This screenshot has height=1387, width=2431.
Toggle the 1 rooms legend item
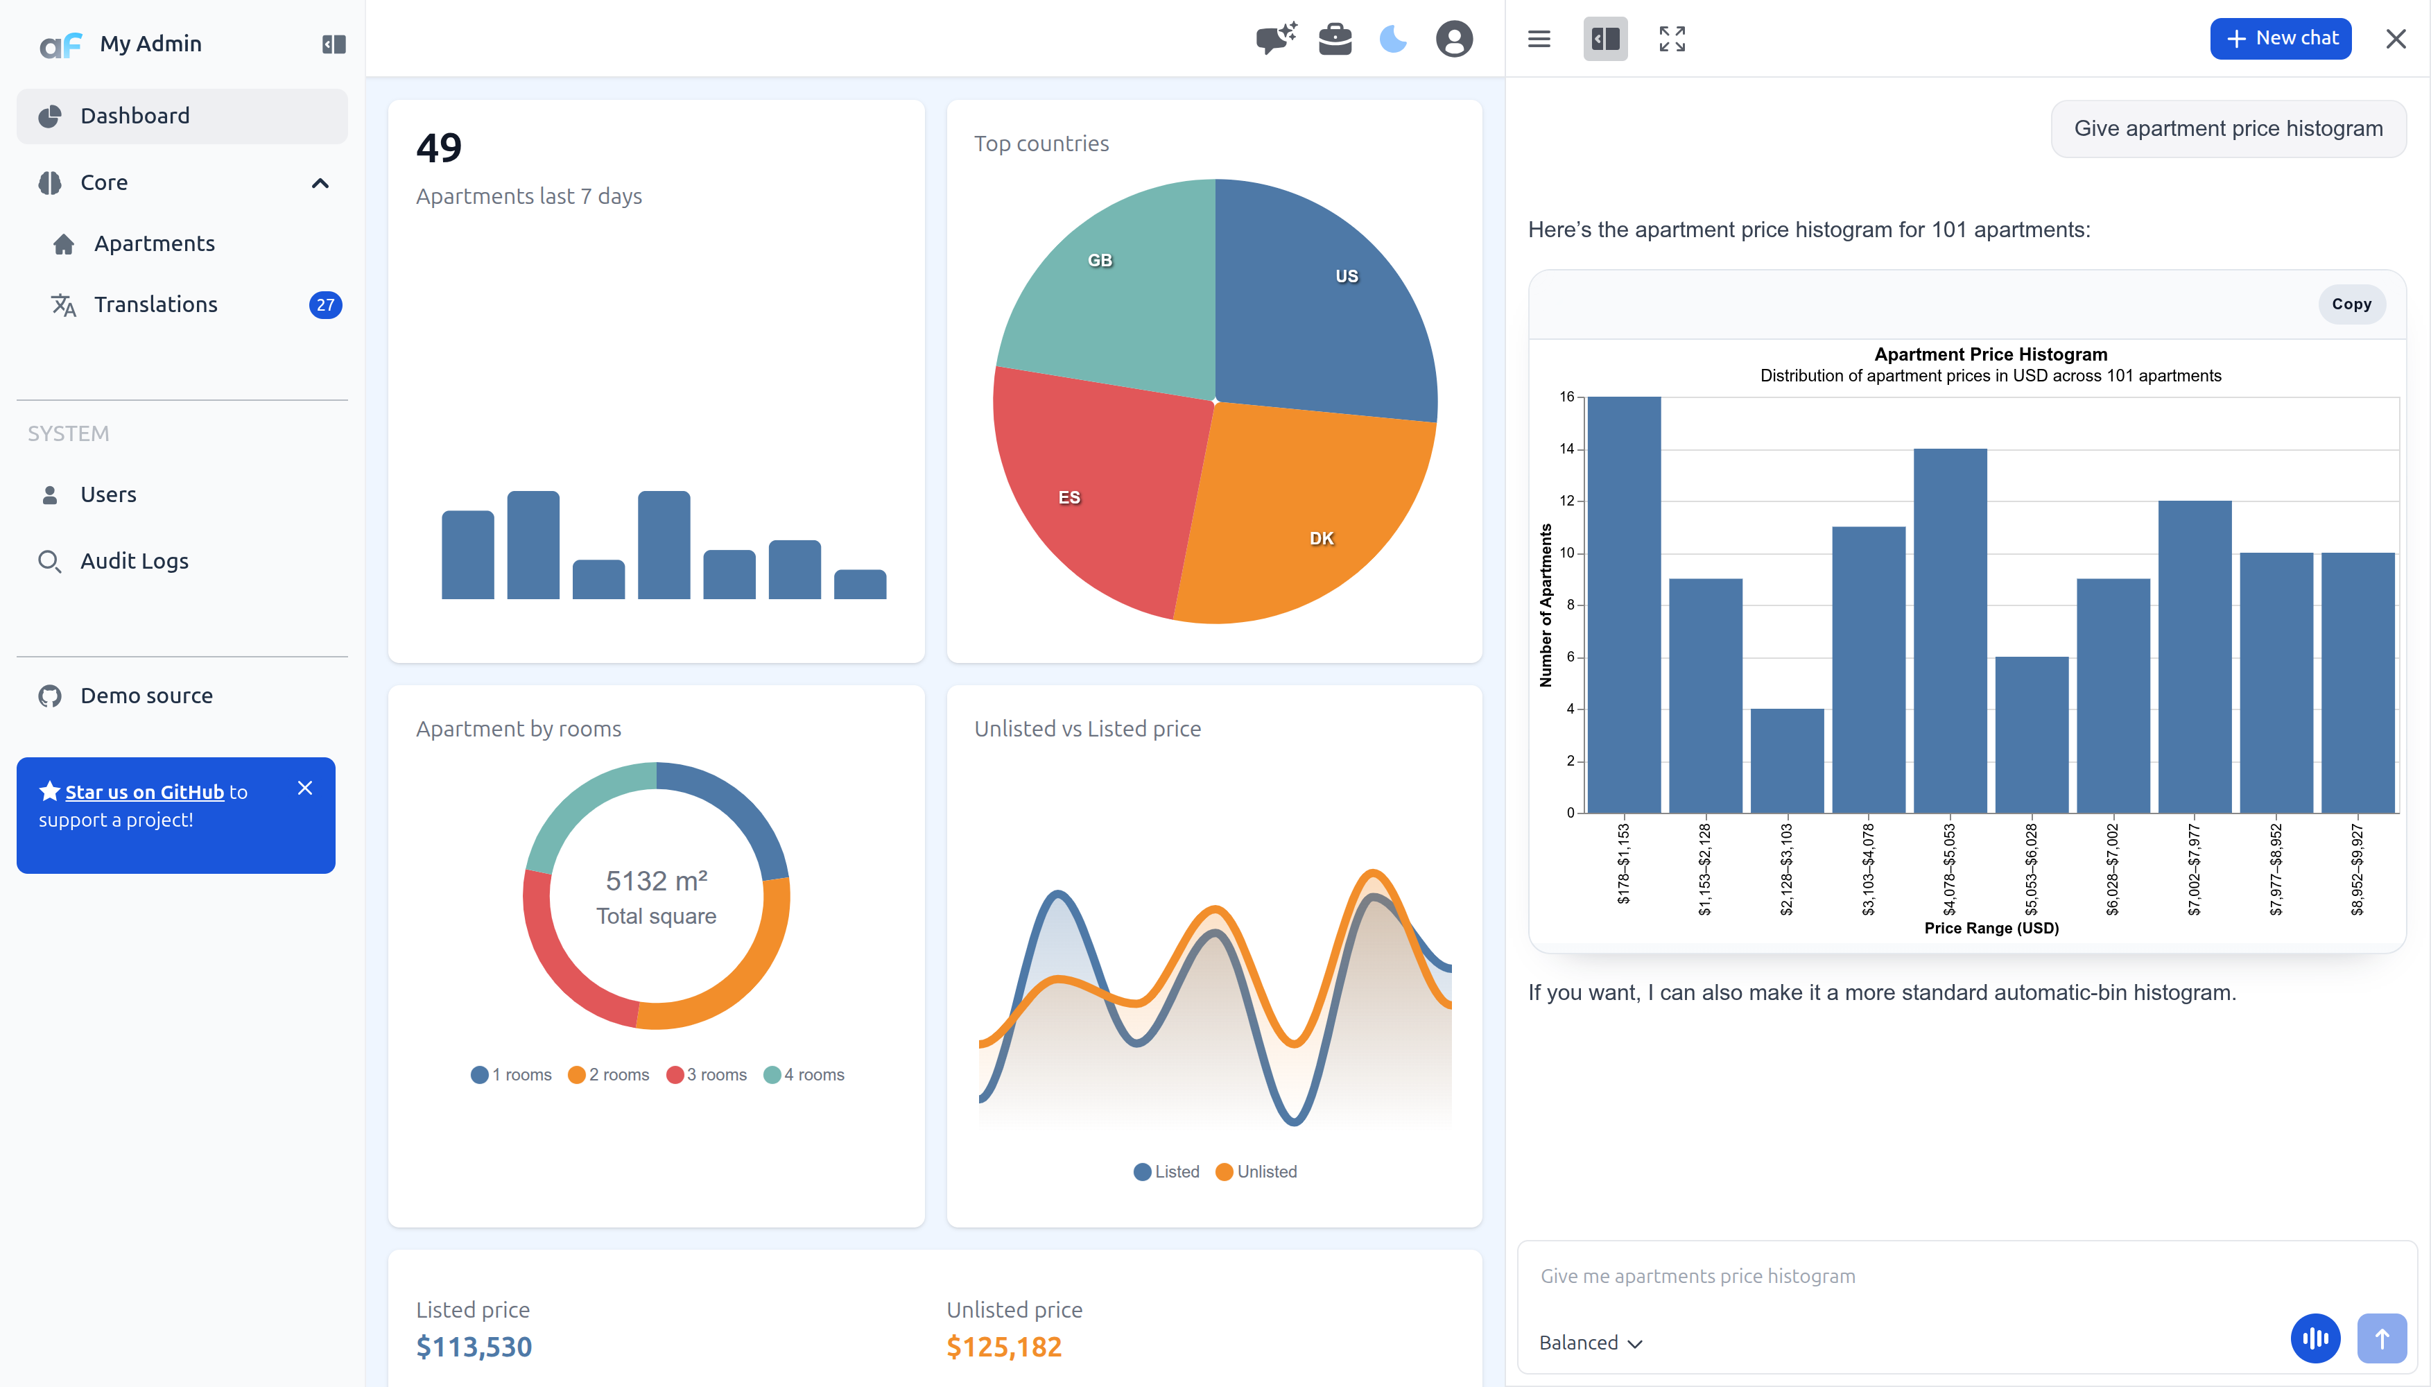tap(511, 1074)
